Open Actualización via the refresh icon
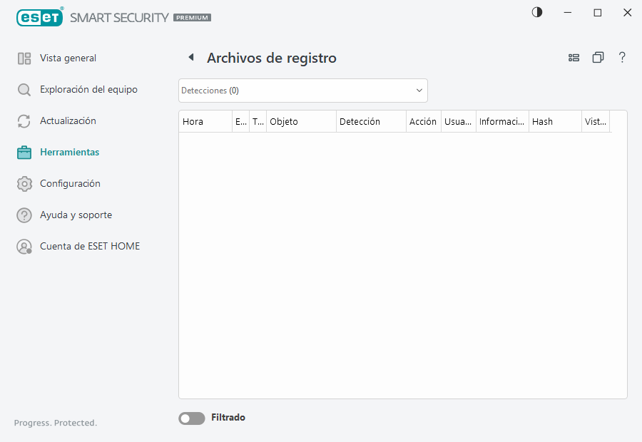 25,120
